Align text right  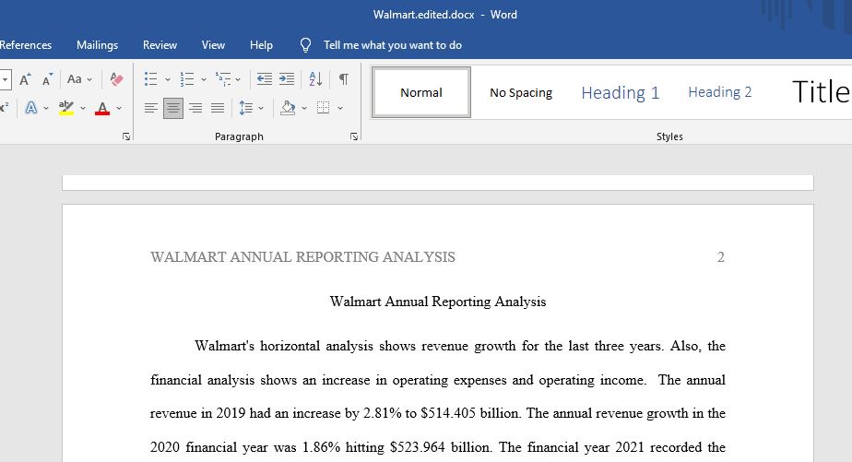coord(195,108)
